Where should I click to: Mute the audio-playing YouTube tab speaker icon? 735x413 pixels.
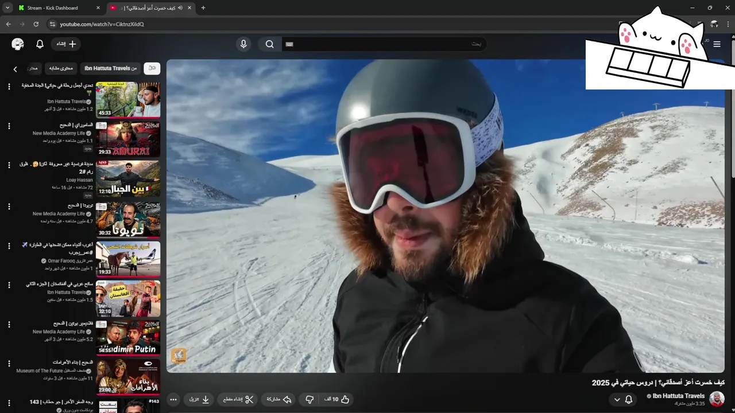coord(180,8)
